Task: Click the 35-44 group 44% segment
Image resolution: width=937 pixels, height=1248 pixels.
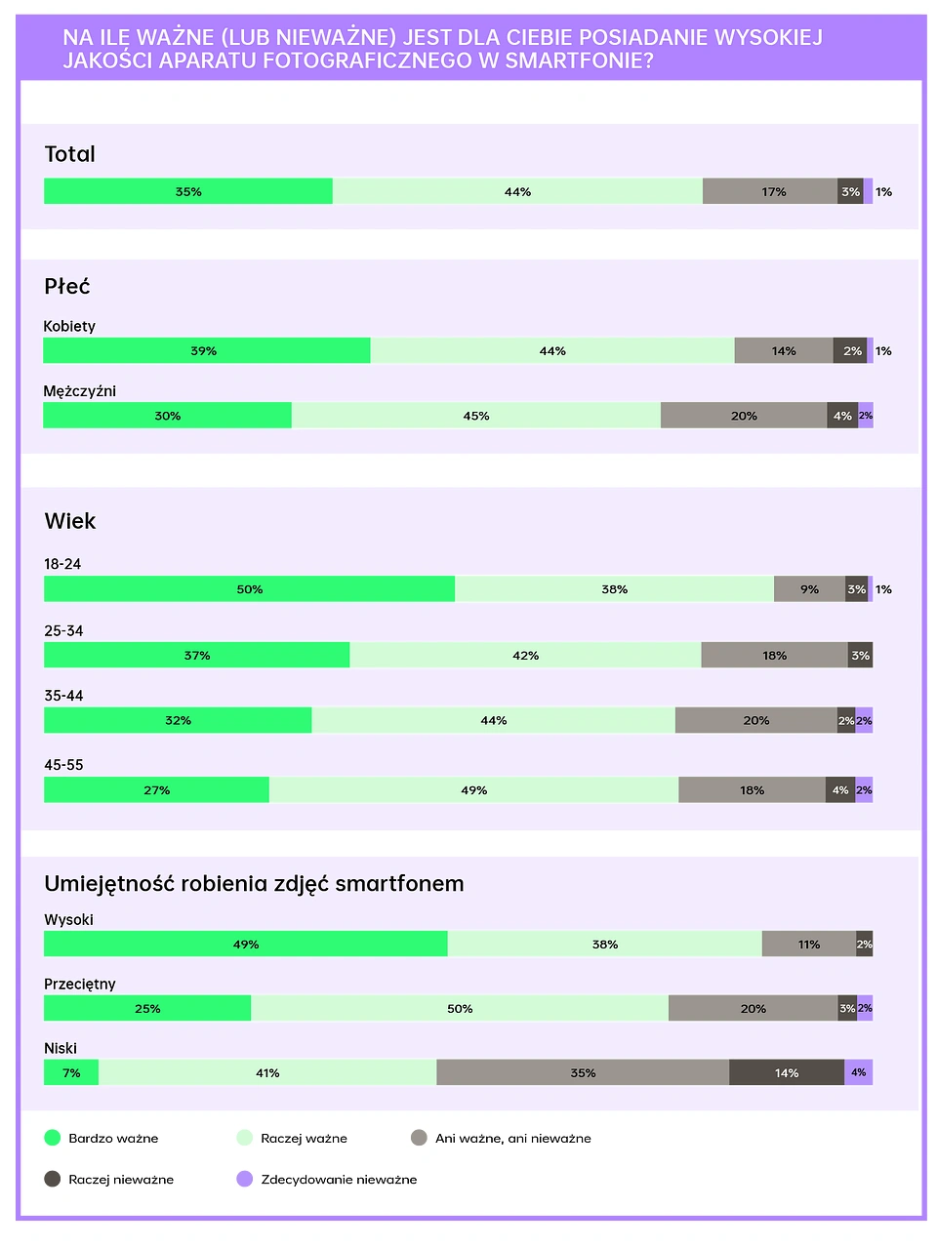Action: [493, 719]
